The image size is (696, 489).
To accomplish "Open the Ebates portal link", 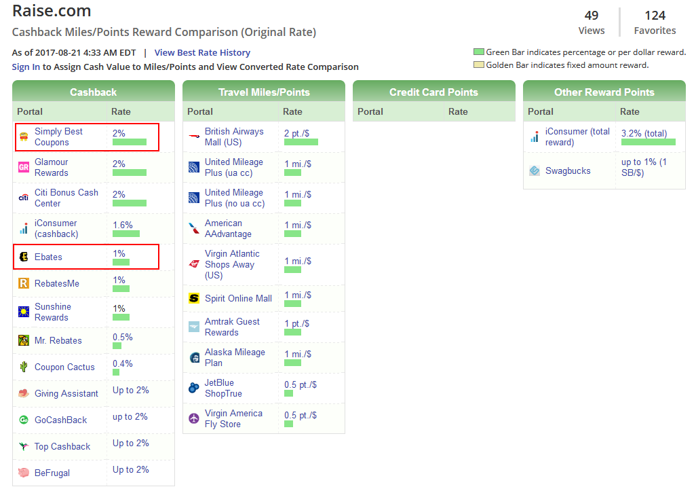I will tap(48, 257).
